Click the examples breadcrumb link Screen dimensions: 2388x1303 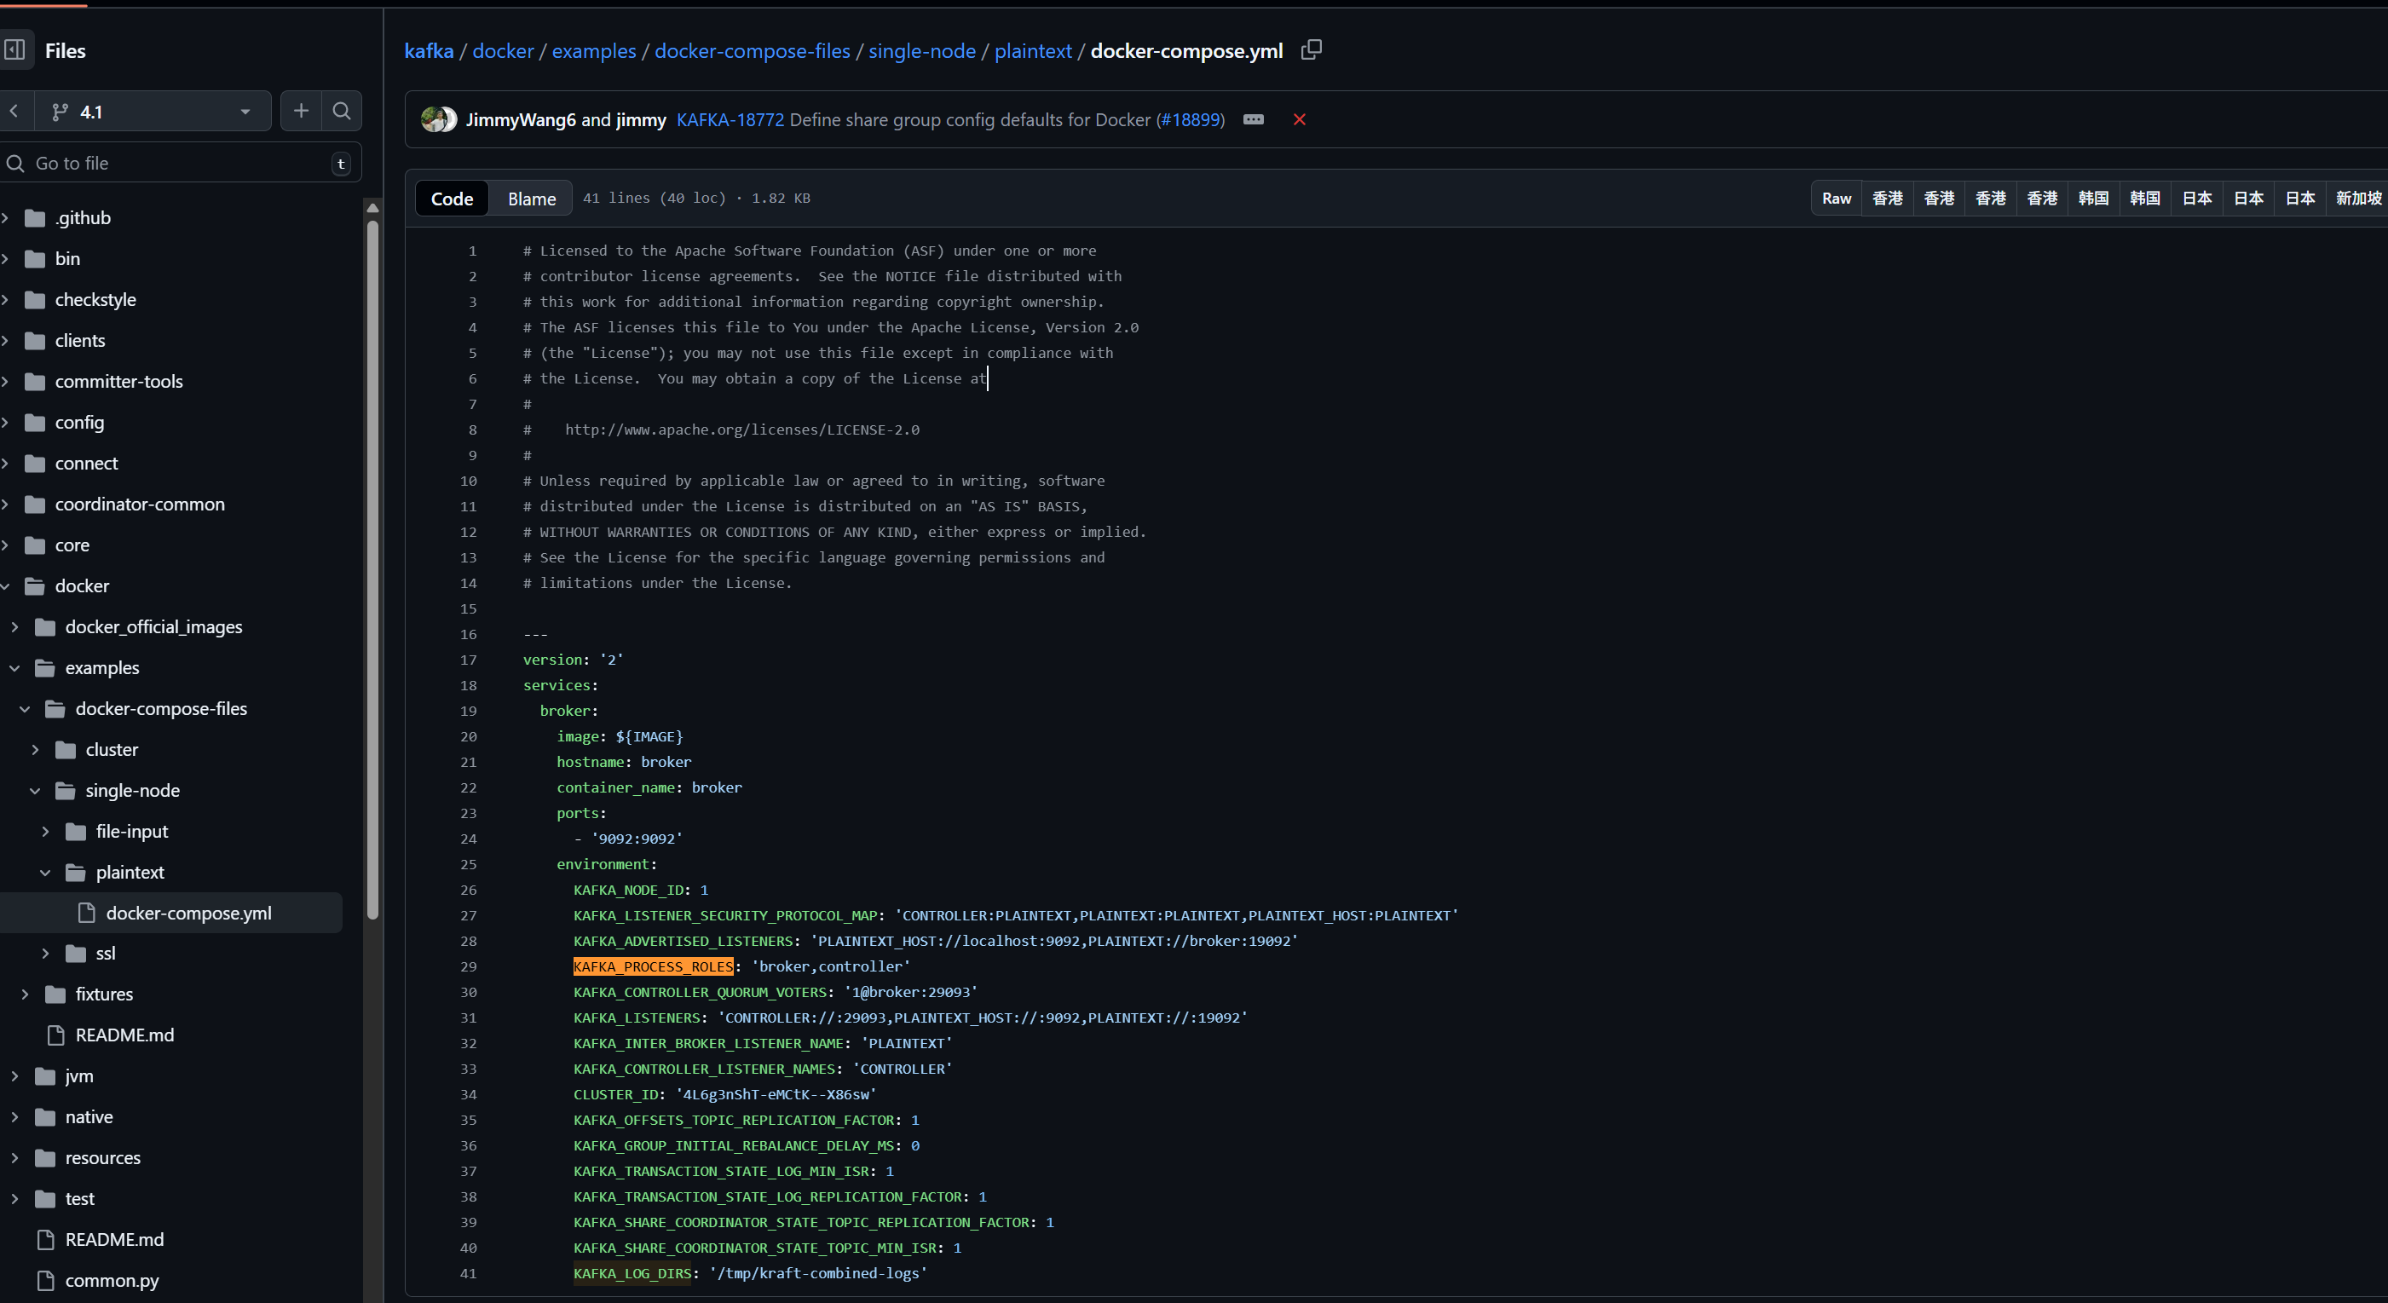click(x=593, y=51)
